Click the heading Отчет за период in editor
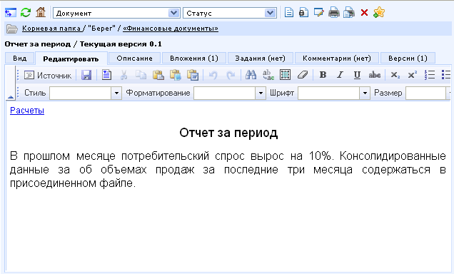The width and height of the screenshot is (454, 274). (x=228, y=133)
